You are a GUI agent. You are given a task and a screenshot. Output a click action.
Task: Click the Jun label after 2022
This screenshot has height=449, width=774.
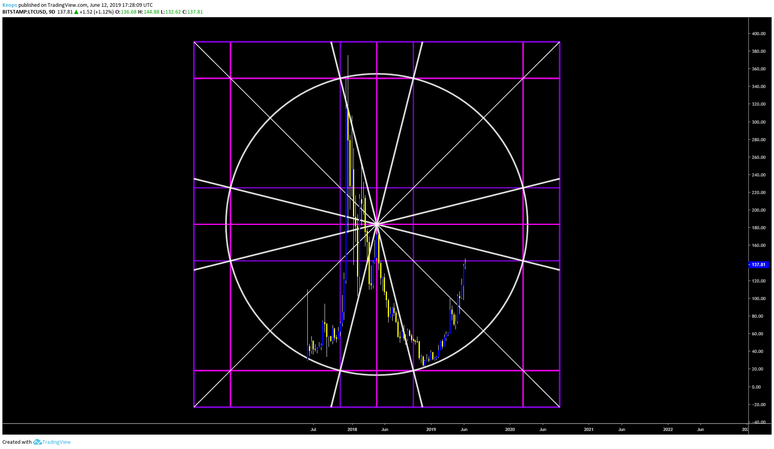700,429
